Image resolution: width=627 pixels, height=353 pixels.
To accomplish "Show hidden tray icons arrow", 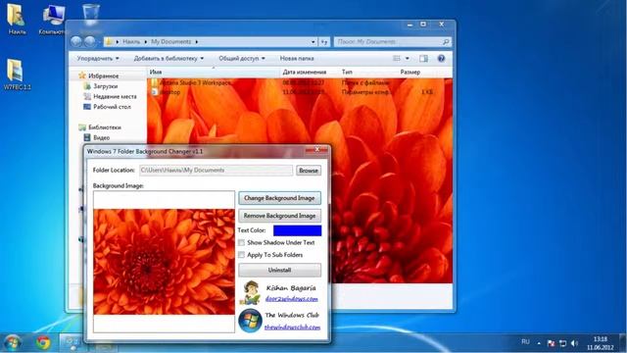I will tap(539, 343).
